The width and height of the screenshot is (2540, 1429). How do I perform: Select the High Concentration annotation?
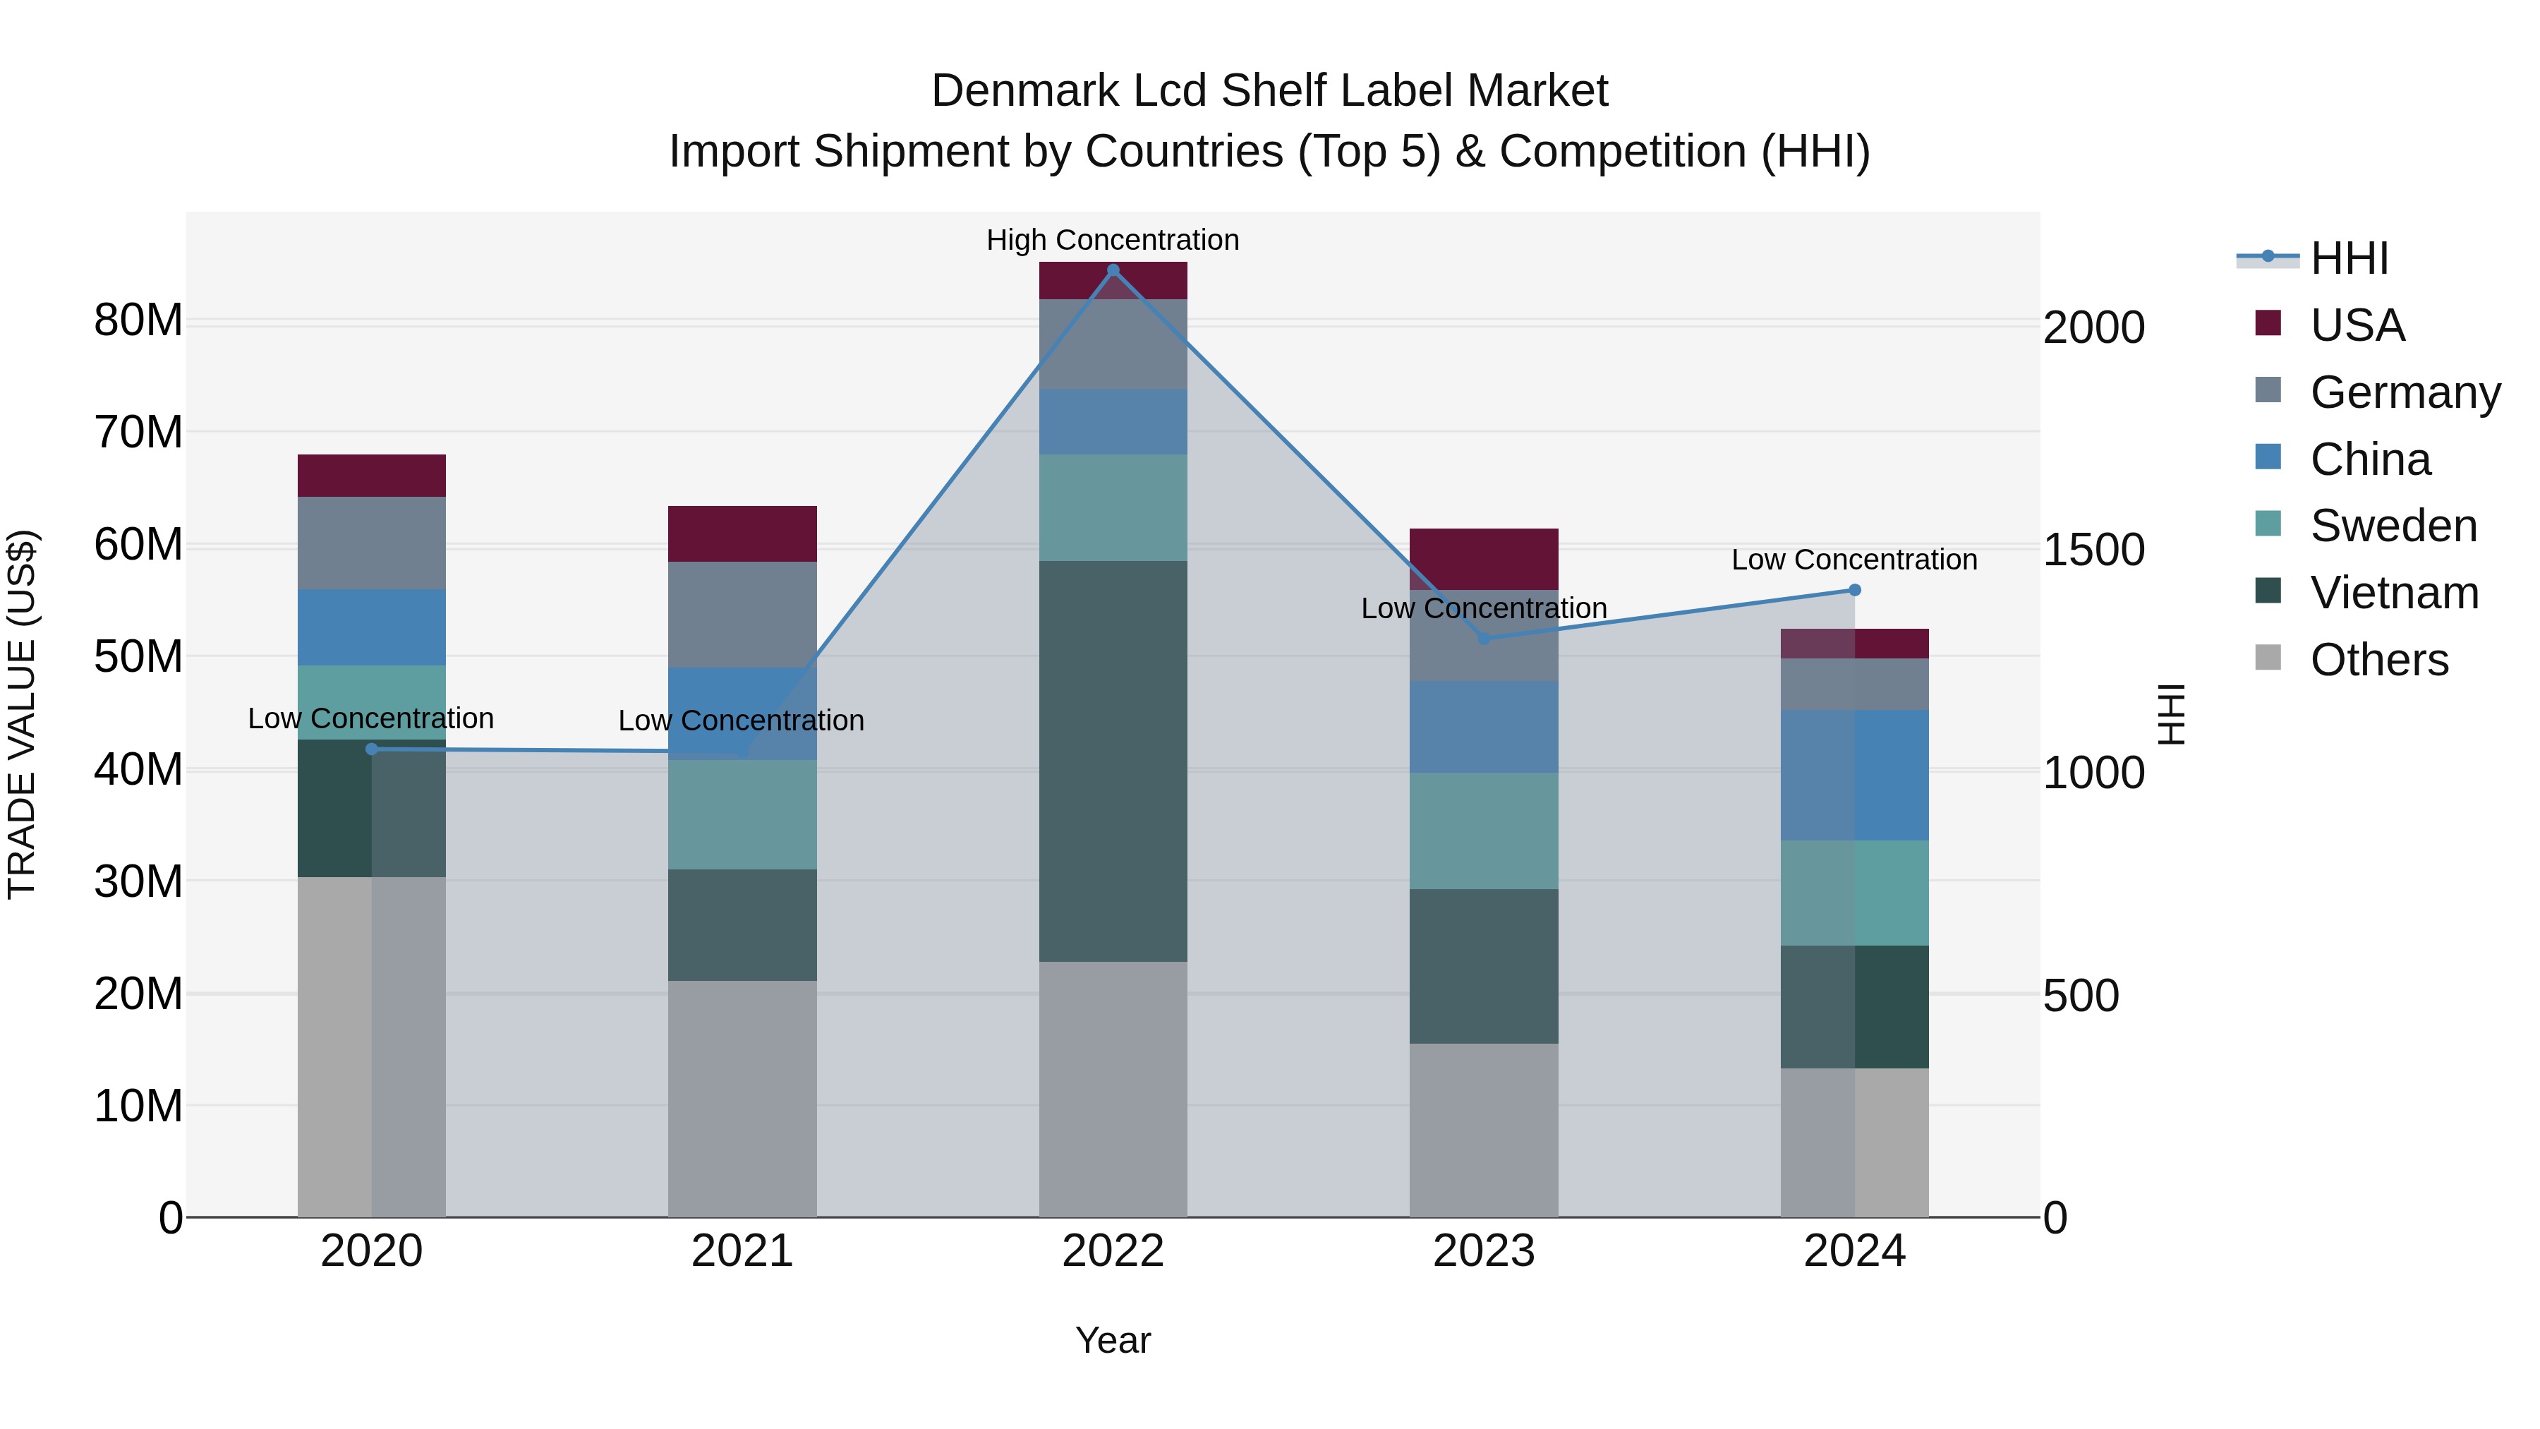[1113, 240]
